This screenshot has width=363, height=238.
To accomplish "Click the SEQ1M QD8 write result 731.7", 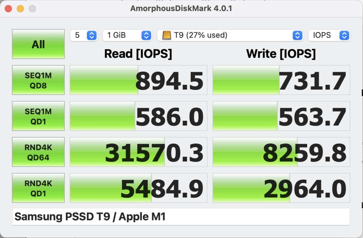I will point(281,80).
